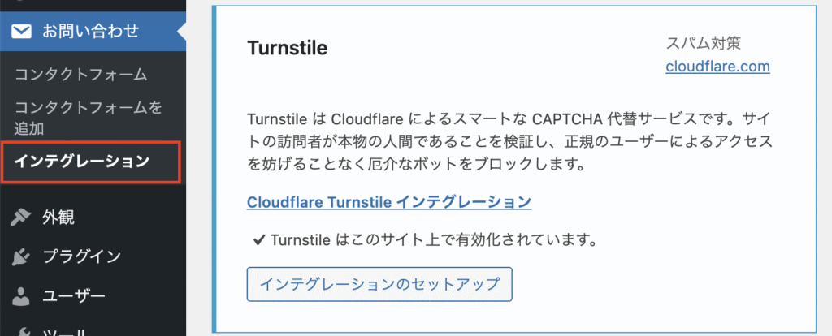832x336 pixels.
Task: Follow the cloudflare.com link
Action: point(717,67)
